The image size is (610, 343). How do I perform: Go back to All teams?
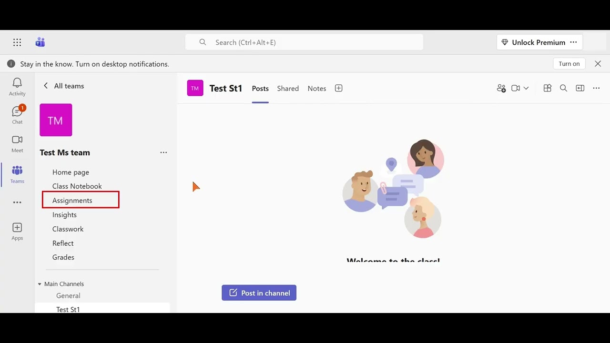coord(63,86)
